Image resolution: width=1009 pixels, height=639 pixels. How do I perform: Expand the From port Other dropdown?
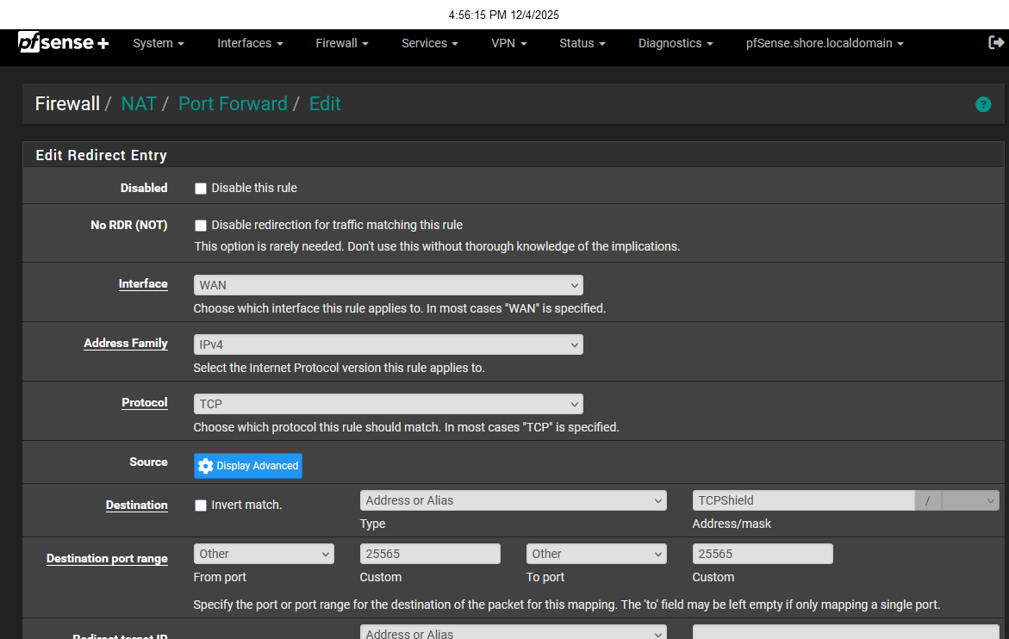[264, 554]
